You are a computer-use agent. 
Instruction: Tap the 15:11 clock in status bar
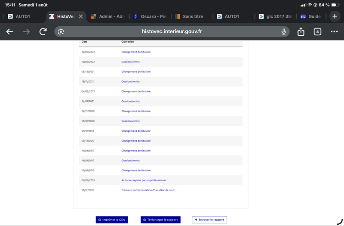10,5
